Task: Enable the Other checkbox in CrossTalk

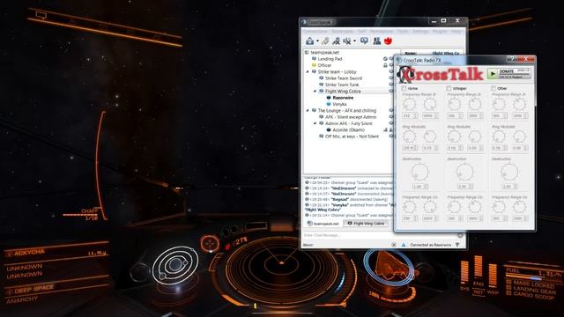Action: pos(493,88)
